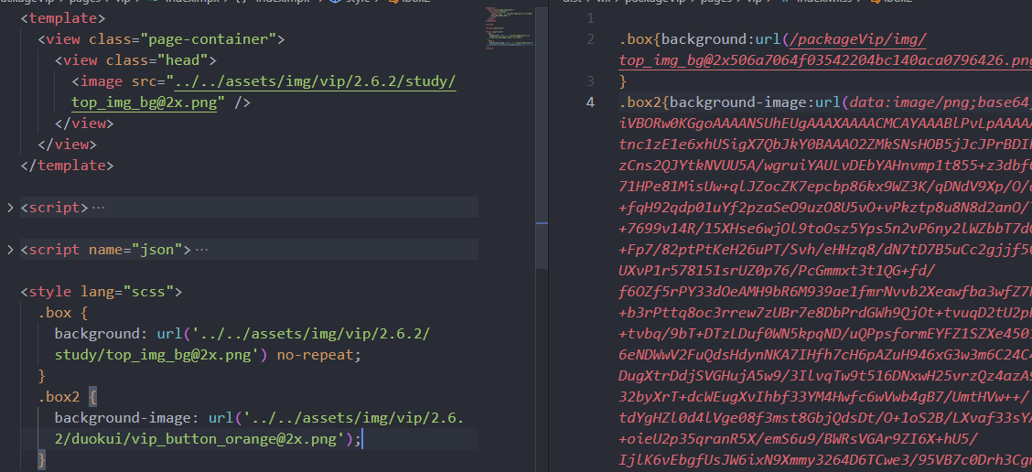The image size is (1032, 472).
Task: Select line number 1 in right pane
Action: tap(590, 18)
